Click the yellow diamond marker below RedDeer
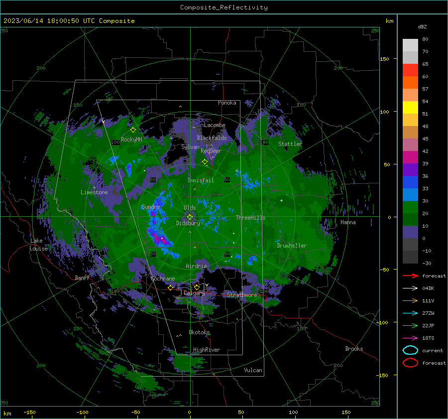The image size is (448, 419). point(205,162)
